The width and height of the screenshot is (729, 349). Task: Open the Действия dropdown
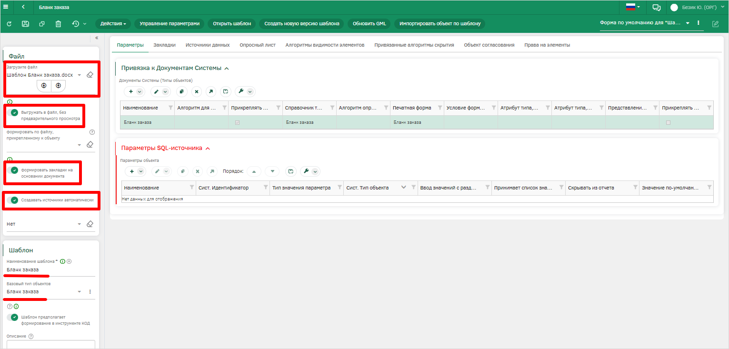pos(113,23)
